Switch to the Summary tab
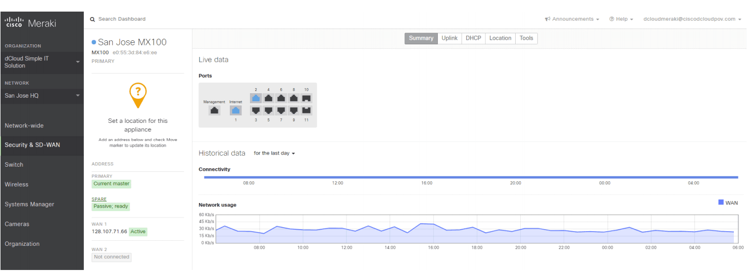 coord(421,38)
